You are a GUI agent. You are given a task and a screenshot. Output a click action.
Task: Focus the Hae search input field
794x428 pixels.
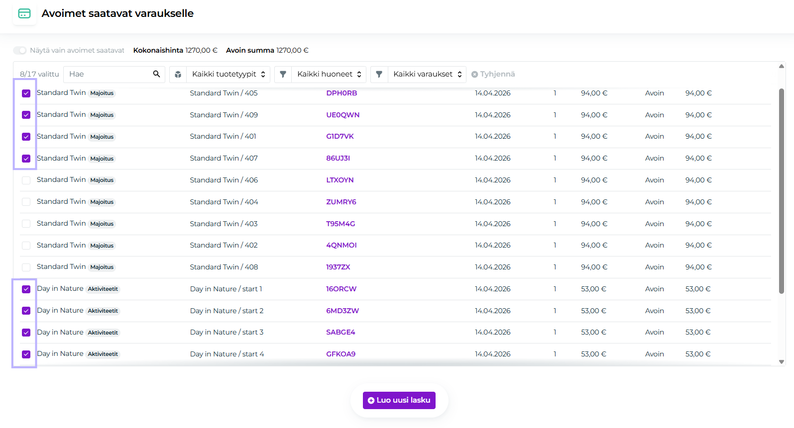click(x=109, y=75)
